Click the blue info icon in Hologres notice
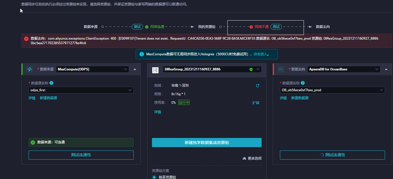The image size is (393, 179). pos(141,54)
